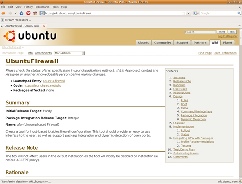
Task: Click the Ubuntu logo
Action: (30, 36)
